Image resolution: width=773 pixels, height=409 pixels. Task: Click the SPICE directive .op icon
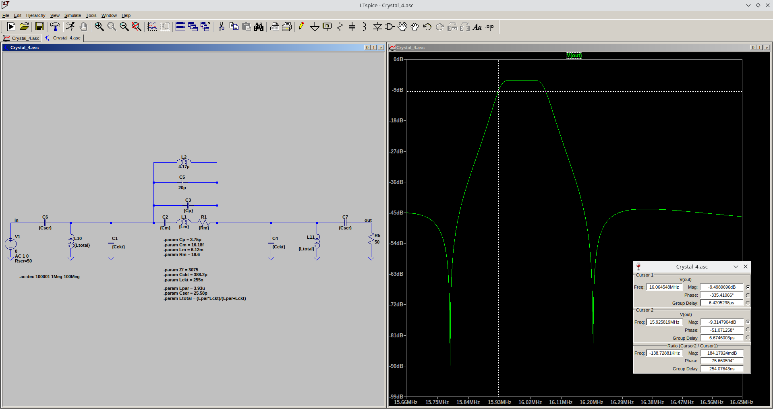[x=489, y=27]
